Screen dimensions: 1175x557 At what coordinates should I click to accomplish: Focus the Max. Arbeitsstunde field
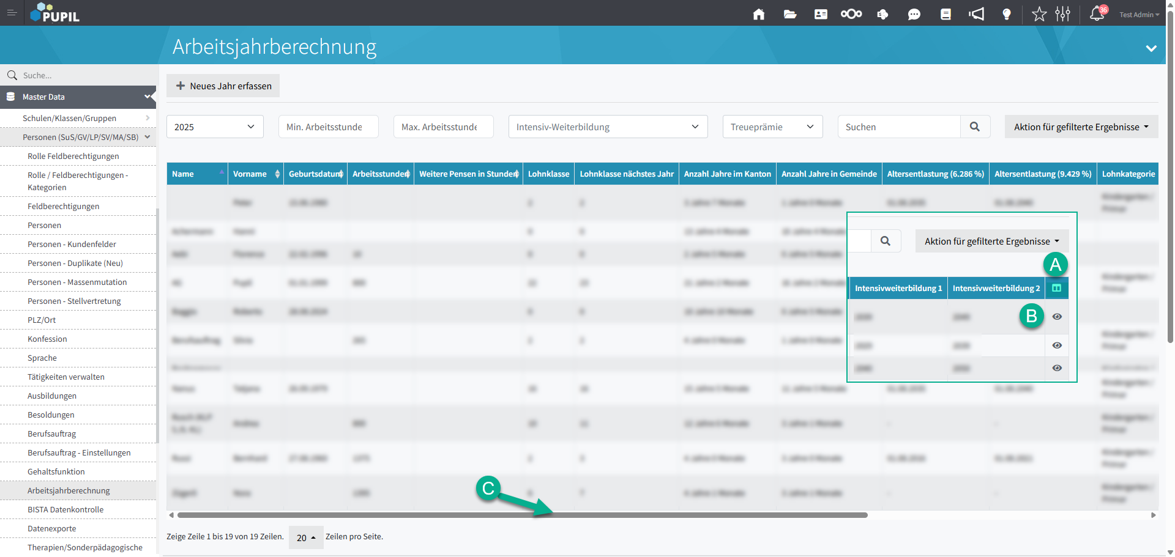pyautogui.click(x=444, y=127)
